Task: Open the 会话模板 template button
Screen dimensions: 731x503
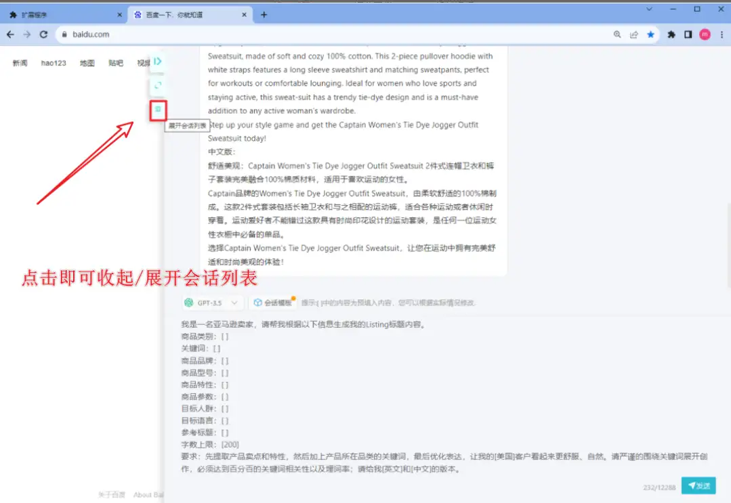Action: pyautogui.click(x=274, y=303)
